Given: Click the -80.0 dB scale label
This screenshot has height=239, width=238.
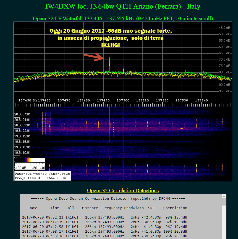Looking at the screenshot, I should [225, 72].
